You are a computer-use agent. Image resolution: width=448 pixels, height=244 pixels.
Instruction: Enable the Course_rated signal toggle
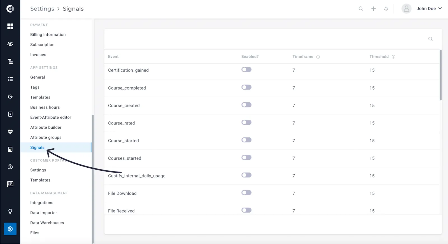point(246,122)
